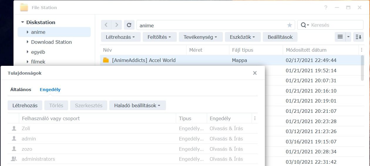Screen dimensions: 370x166
Task: Open the Haladó beállítások dropdown
Action: 137,105
